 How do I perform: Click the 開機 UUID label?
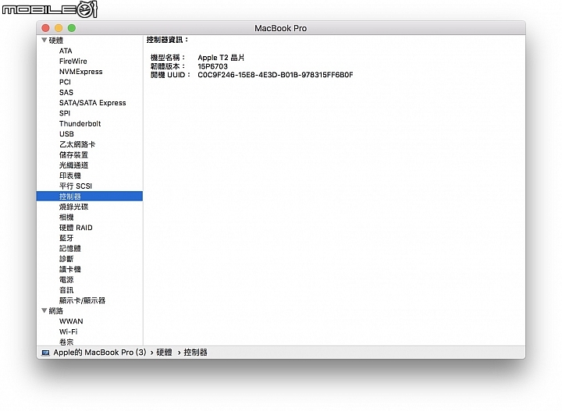(170, 75)
